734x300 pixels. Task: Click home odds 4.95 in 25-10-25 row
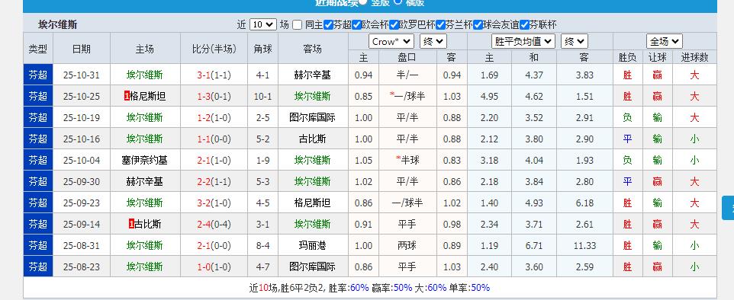489,96
